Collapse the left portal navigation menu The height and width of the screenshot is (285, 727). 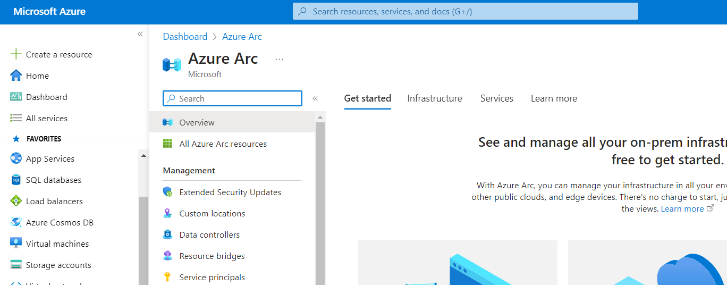coord(140,34)
